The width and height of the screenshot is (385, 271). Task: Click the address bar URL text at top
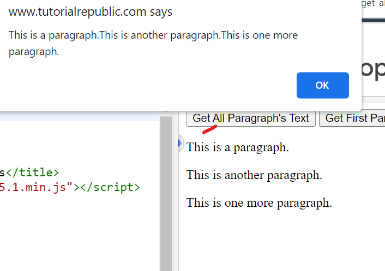point(373,3)
